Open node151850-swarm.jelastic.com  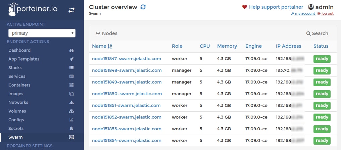pyautogui.click(x=127, y=94)
